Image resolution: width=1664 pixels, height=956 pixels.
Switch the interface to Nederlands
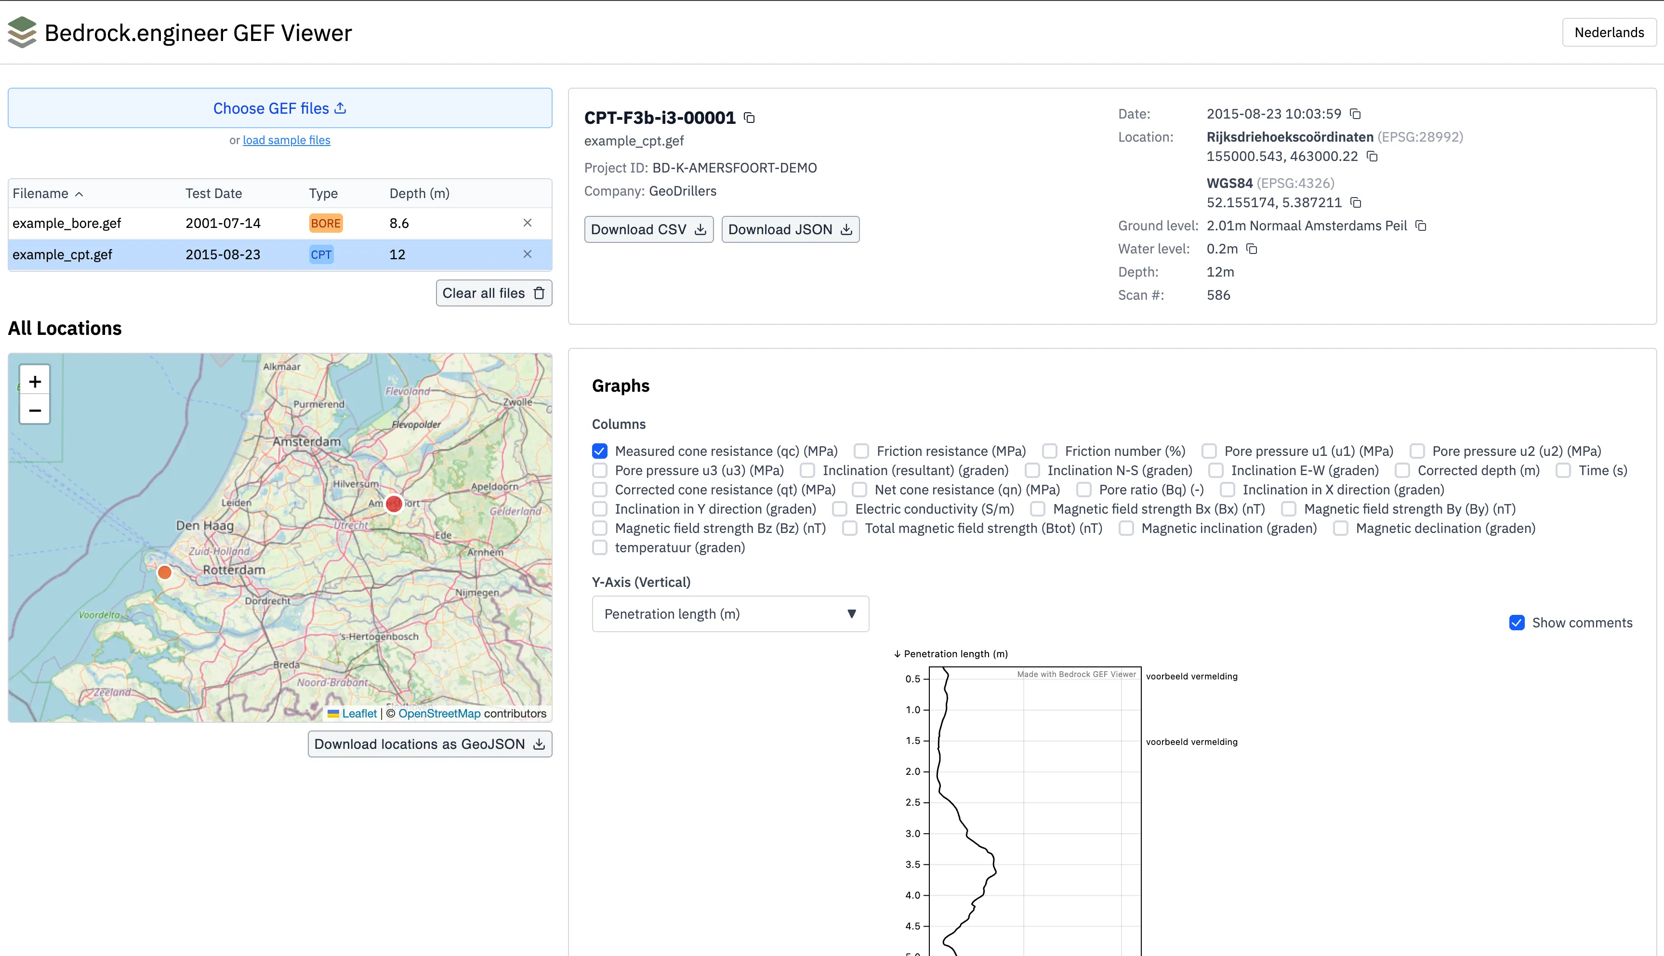click(x=1609, y=31)
